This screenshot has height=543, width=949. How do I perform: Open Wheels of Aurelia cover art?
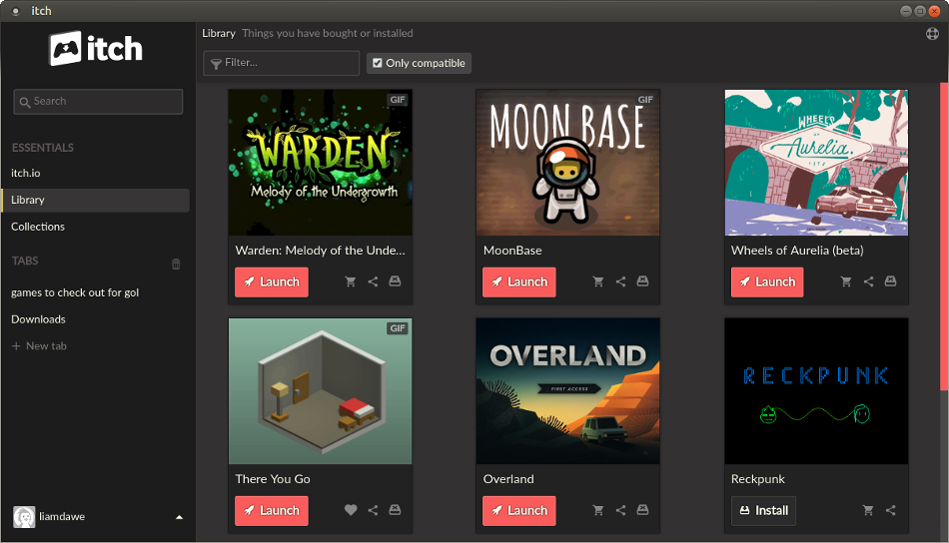[x=816, y=163]
